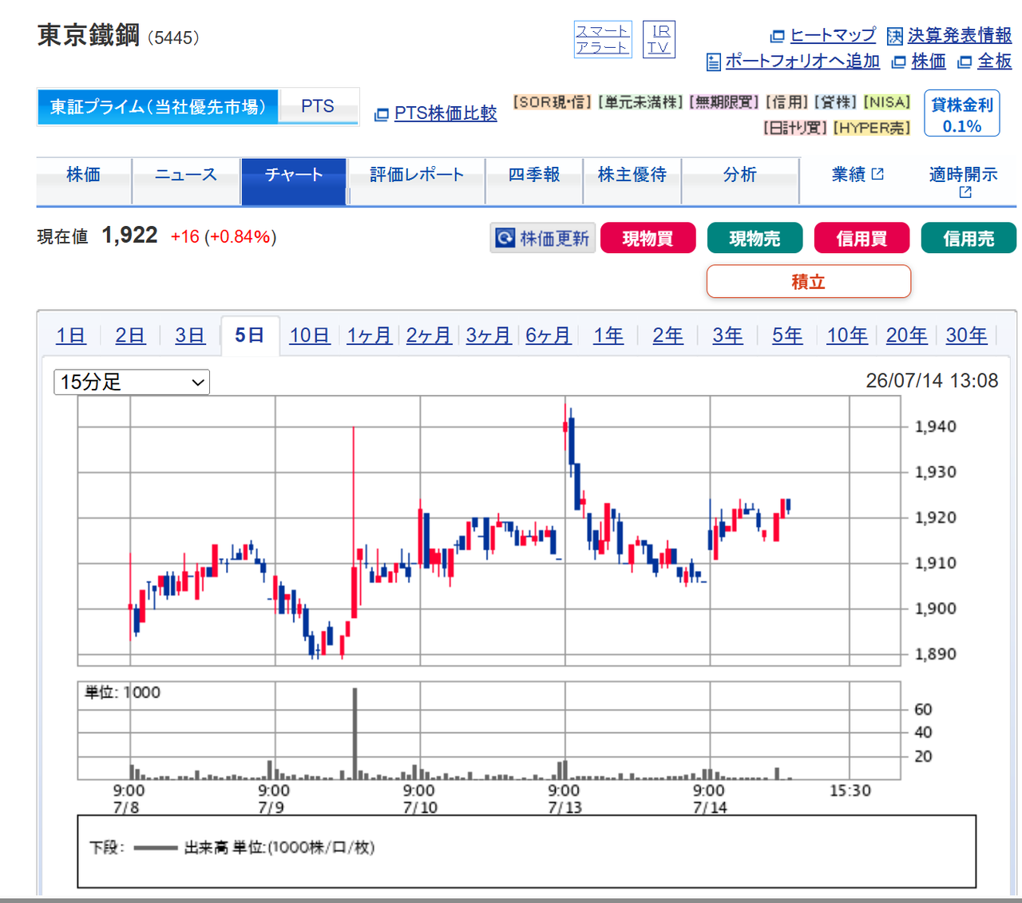Click the current price 1,922
The image size is (1022, 903).
130,236
